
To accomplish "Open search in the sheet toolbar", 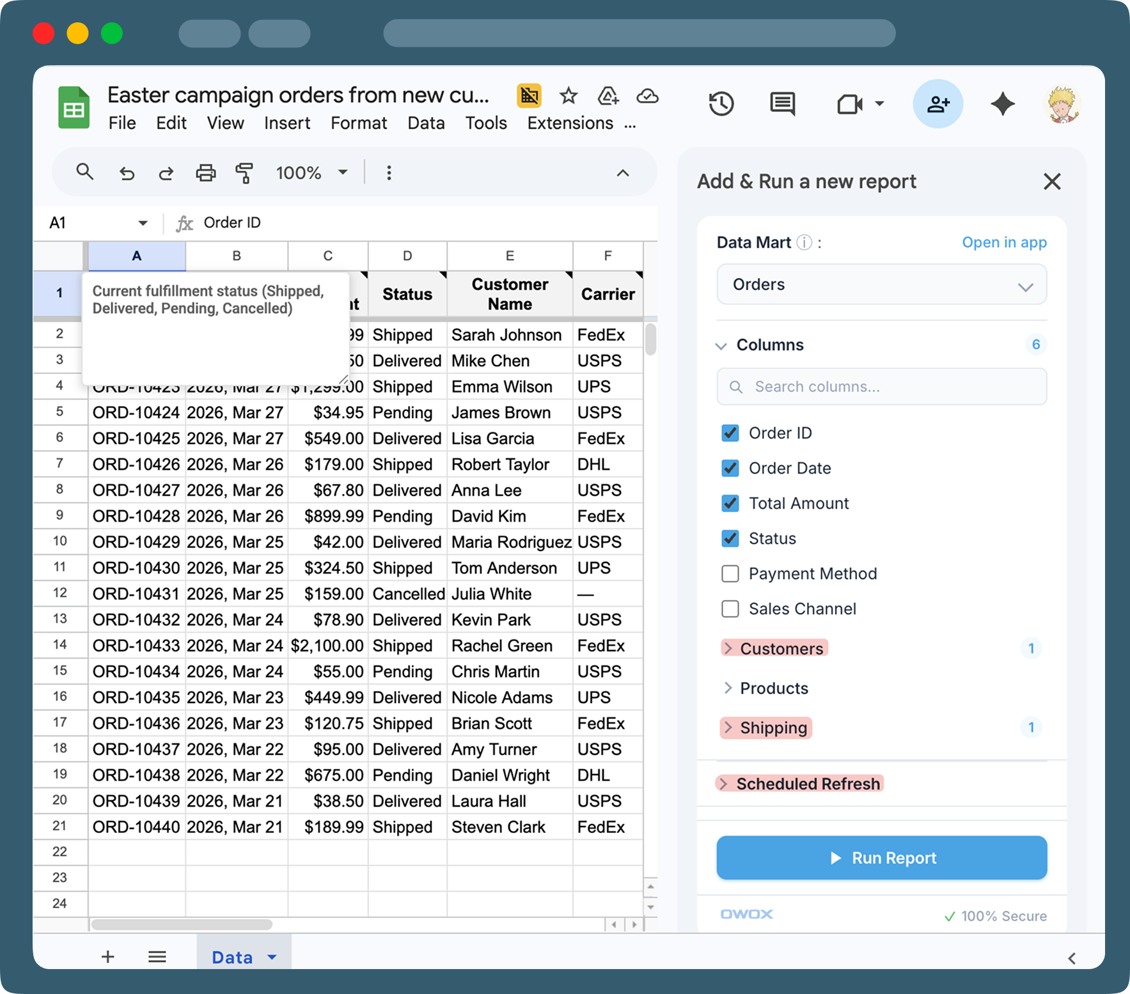I will point(85,173).
